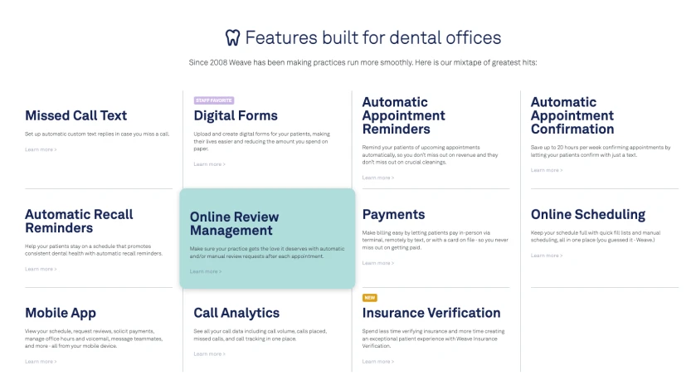Click the Missed Call Text title

[x=75, y=115]
